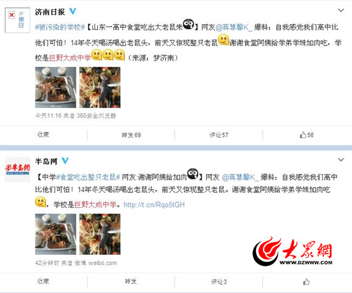Click 收藏 under the 半岛网 post

(43, 281)
